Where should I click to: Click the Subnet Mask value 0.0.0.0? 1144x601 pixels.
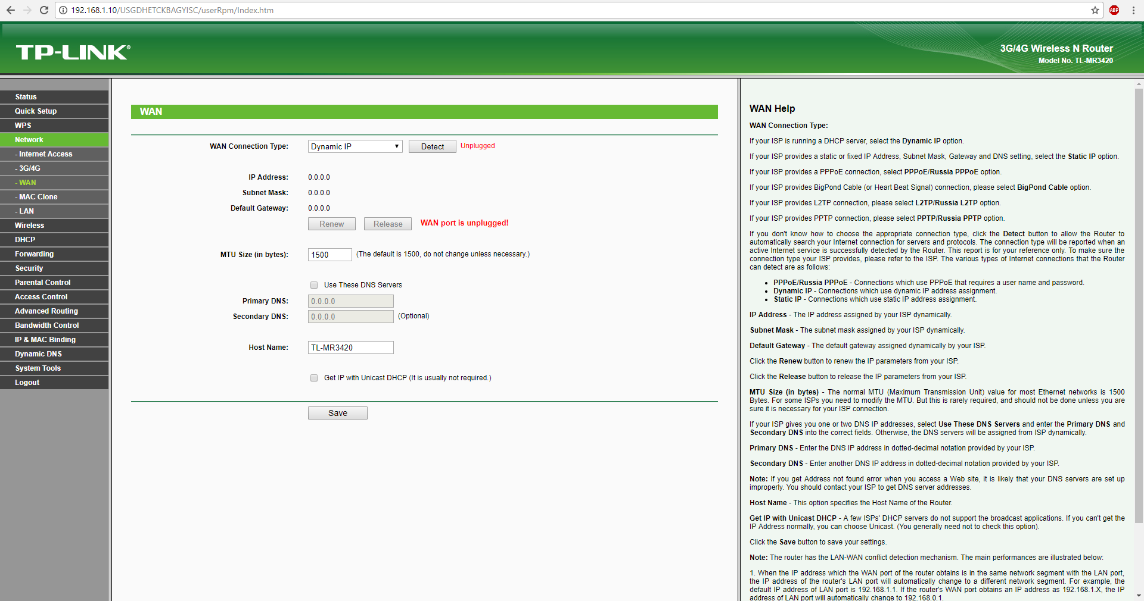click(x=319, y=193)
